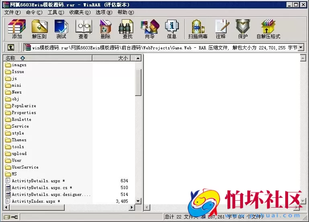
Task: Select the UserService folder
Action: (x=22, y=167)
